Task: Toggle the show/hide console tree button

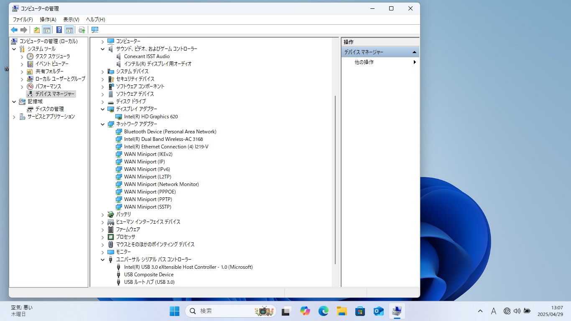Action: [47, 30]
